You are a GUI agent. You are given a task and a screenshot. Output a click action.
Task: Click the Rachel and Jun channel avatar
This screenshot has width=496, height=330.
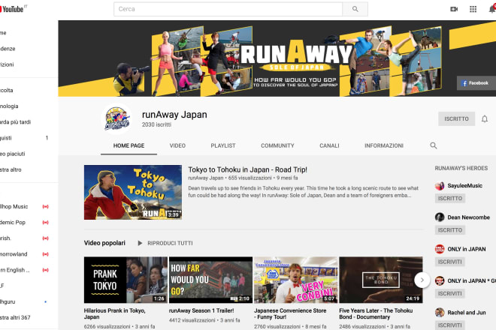440,313
